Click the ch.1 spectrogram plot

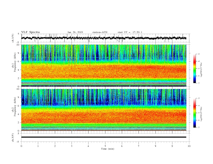[x=104, y=65]
